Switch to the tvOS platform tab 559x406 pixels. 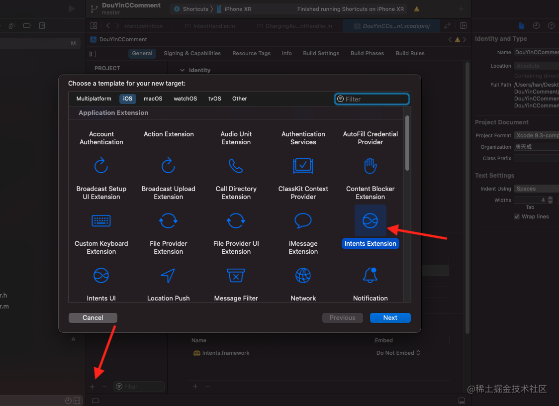pos(215,99)
